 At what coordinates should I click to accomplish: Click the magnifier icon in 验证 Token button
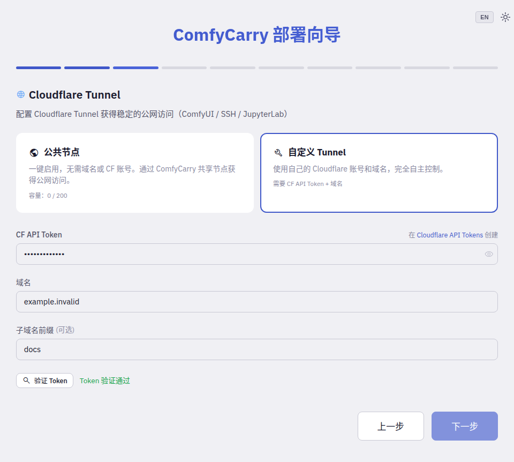tap(27, 381)
